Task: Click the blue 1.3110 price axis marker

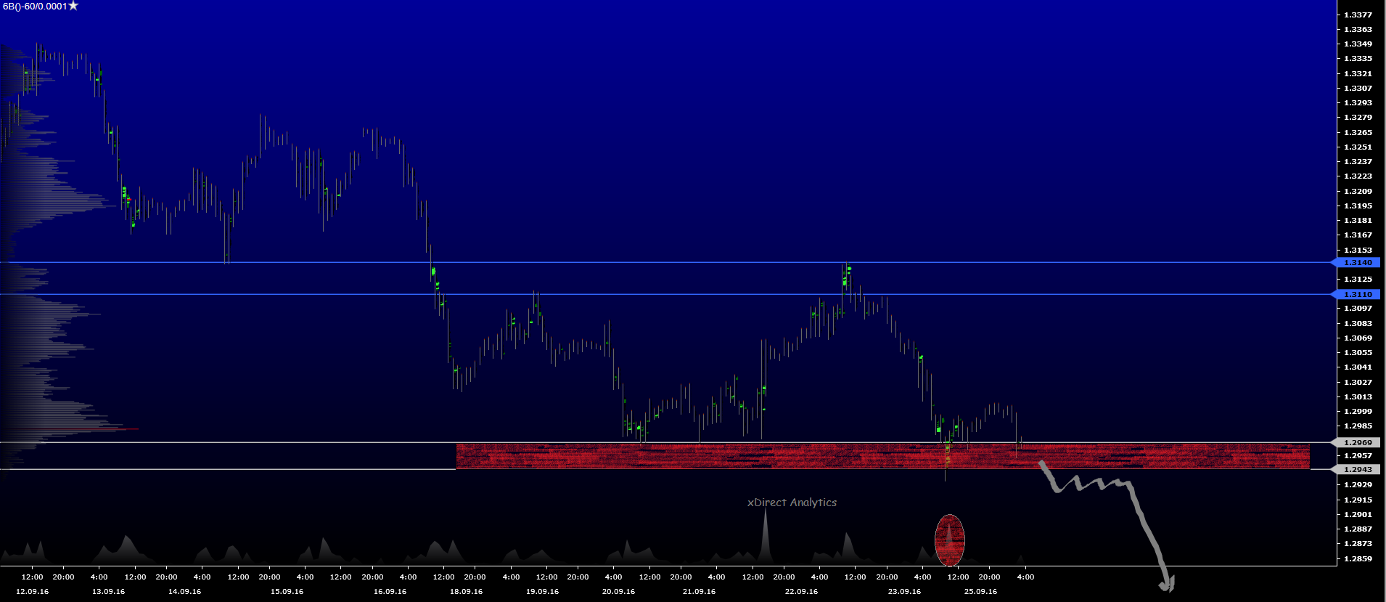Action: [x=1357, y=294]
